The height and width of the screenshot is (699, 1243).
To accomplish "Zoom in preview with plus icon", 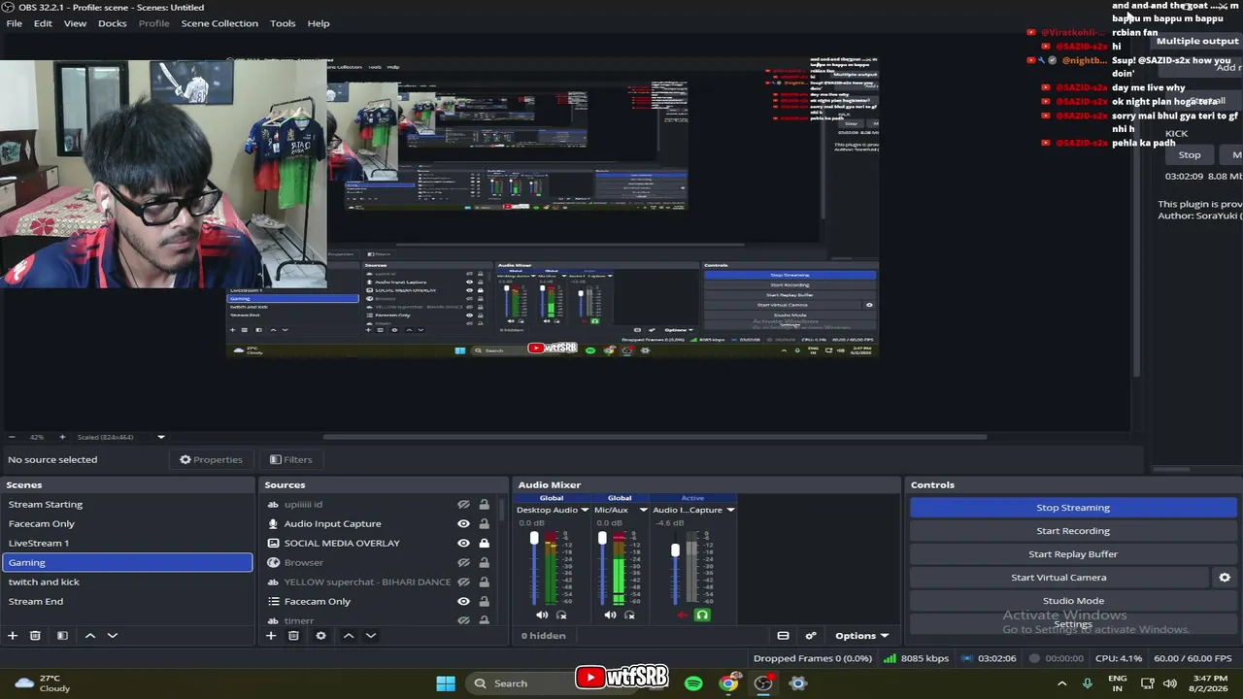I will 62,437.
